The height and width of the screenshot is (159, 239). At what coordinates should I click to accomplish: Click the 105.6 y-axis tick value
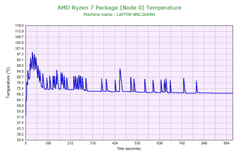[x=20, y=43]
